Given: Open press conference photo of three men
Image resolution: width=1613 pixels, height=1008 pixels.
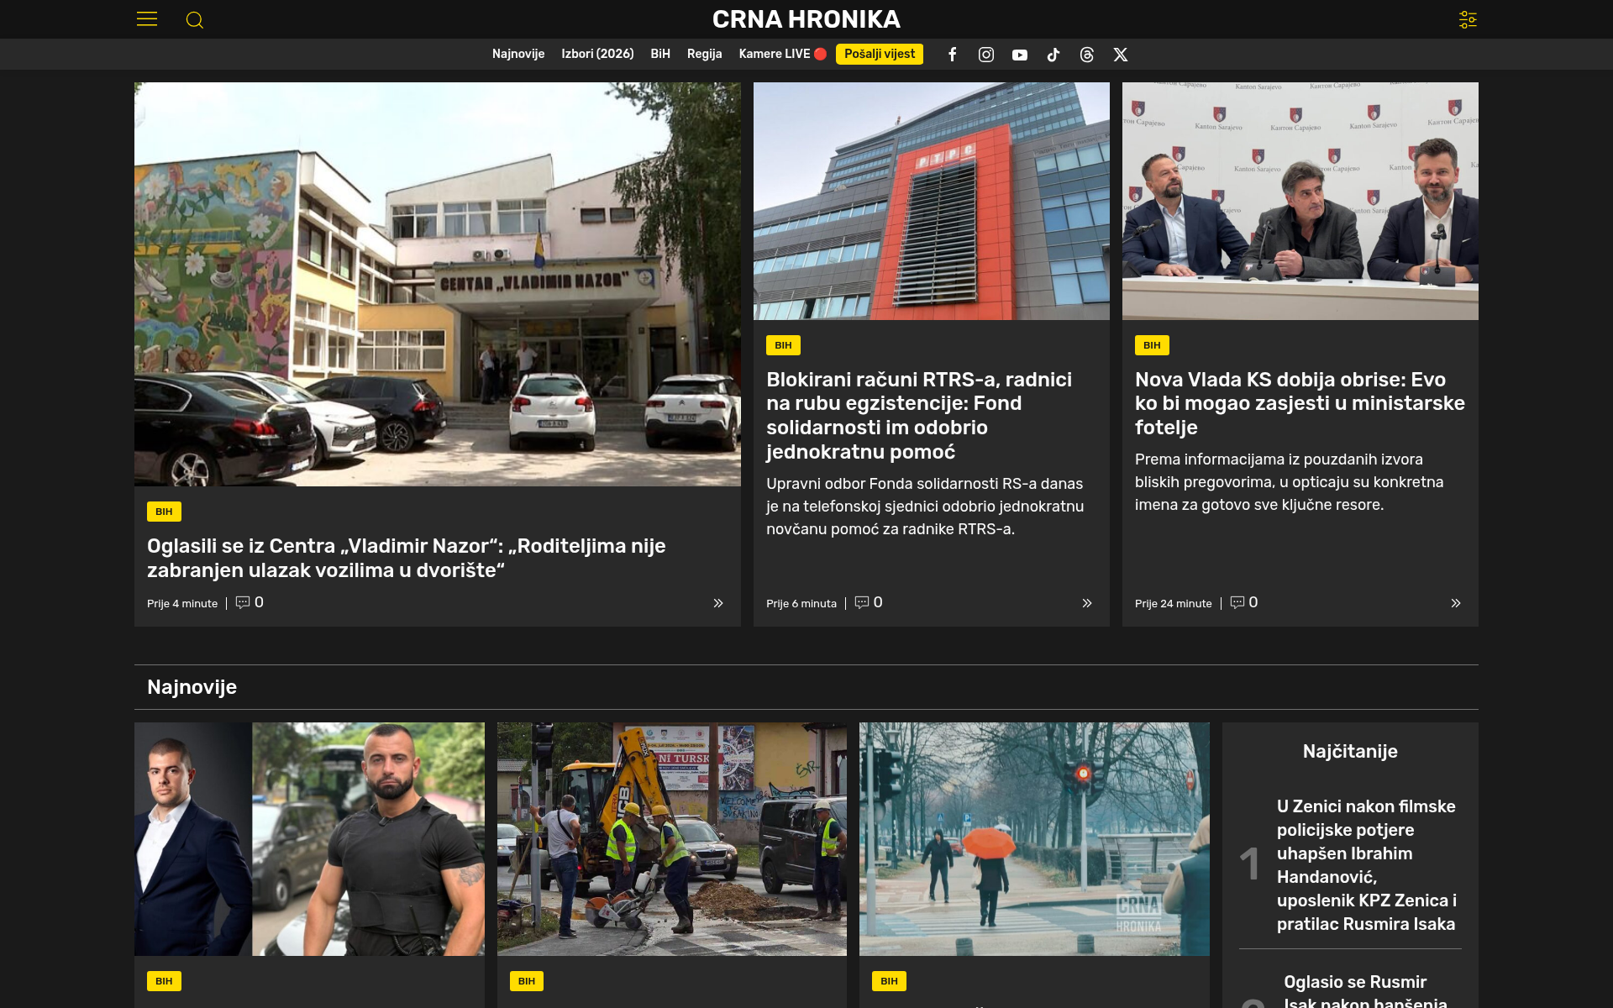Looking at the screenshot, I should pyautogui.click(x=1300, y=201).
